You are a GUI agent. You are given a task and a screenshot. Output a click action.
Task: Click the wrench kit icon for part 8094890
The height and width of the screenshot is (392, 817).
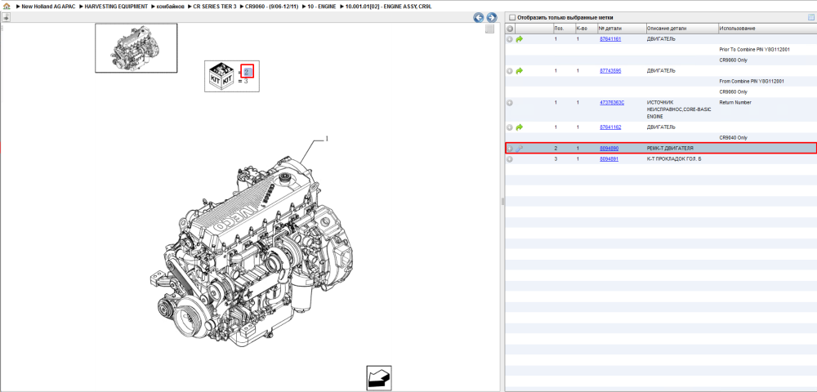[519, 149]
